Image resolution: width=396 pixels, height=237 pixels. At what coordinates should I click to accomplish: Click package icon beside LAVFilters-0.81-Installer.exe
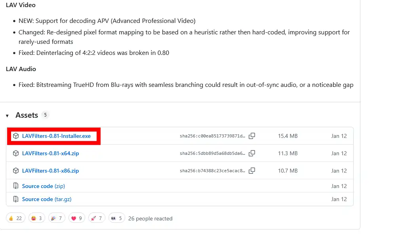(x=16, y=136)
